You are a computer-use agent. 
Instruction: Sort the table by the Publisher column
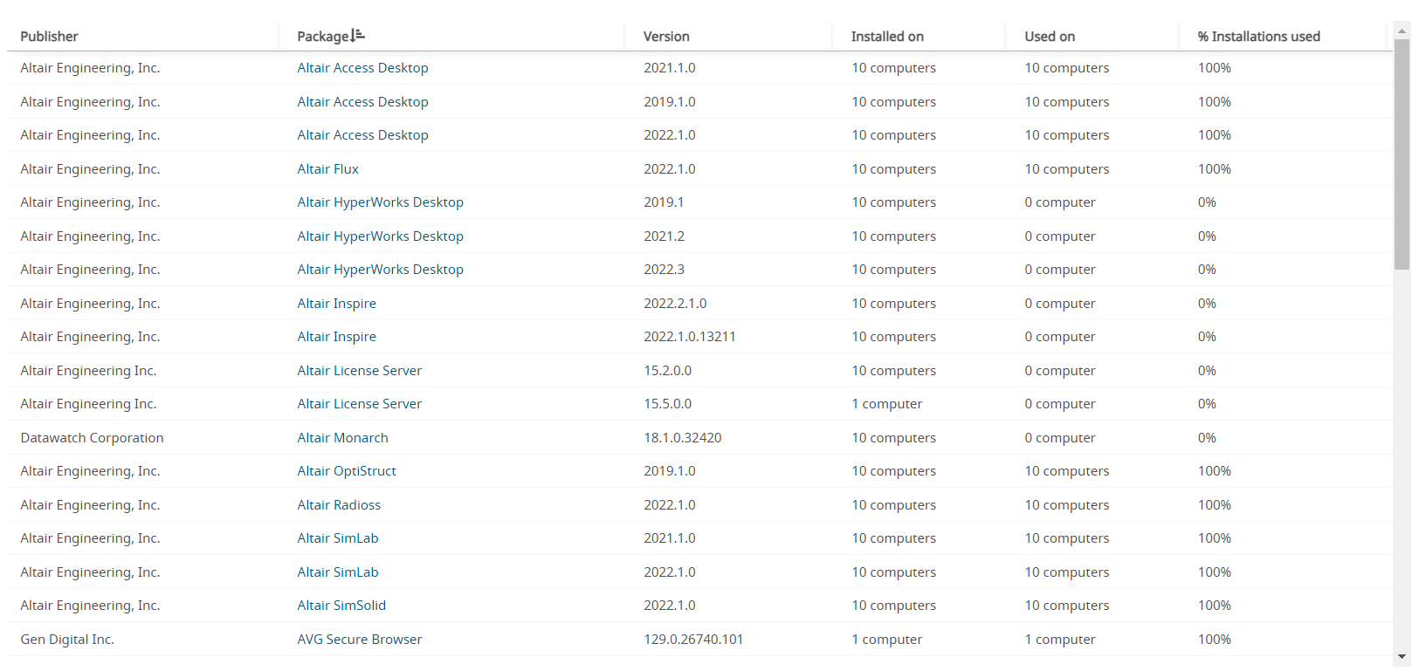coord(49,37)
